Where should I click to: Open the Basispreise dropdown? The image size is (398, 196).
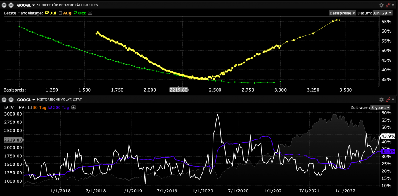(x=342, y=13)
